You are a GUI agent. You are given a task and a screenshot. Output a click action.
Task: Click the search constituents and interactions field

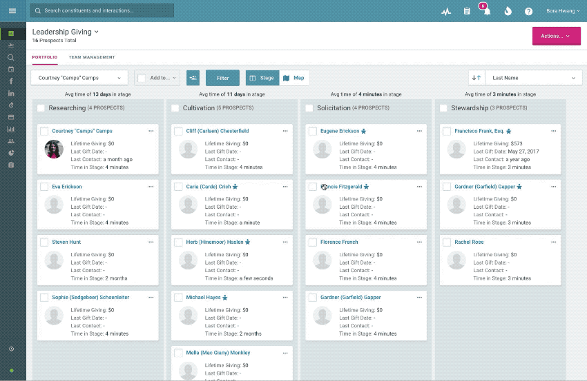coord(104,11)
